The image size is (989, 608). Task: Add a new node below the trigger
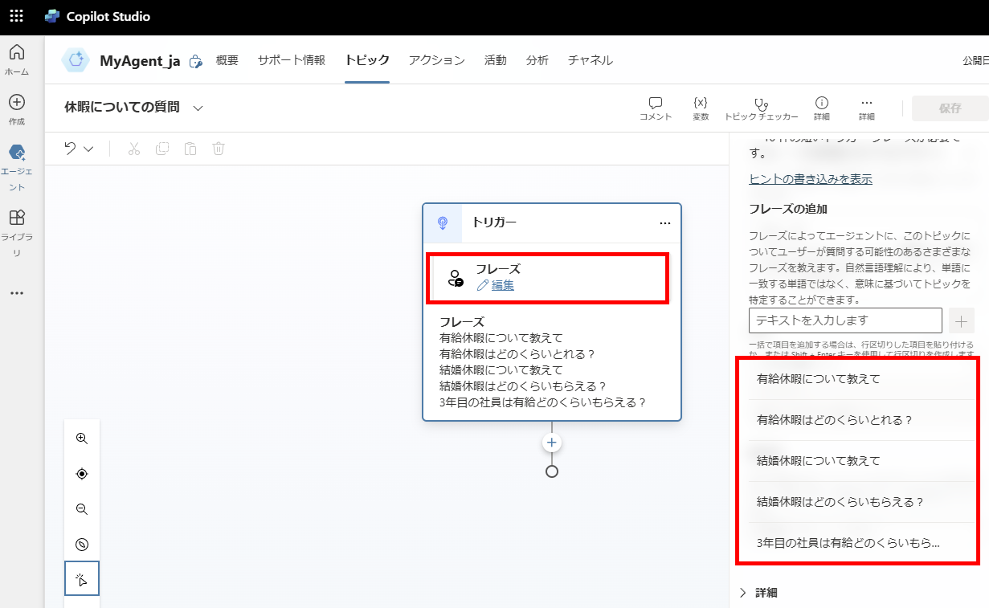pyautogui.click(x=551, y=442)
